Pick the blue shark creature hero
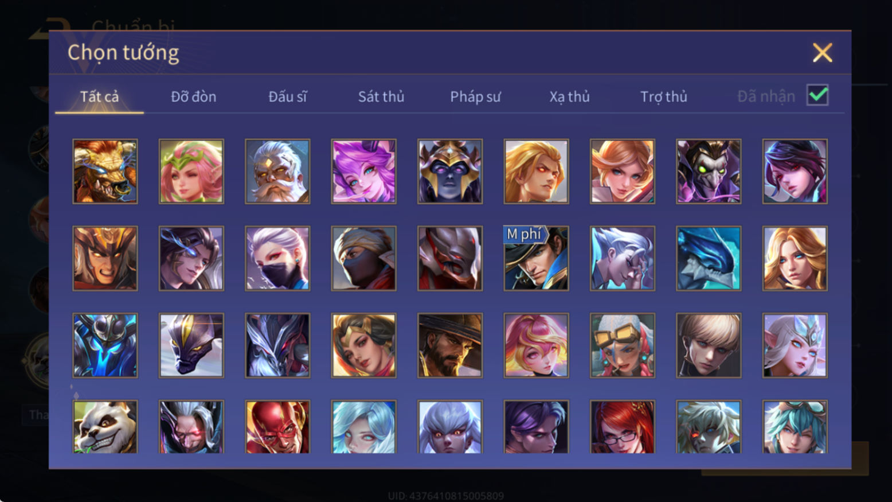 coord(709,258)
